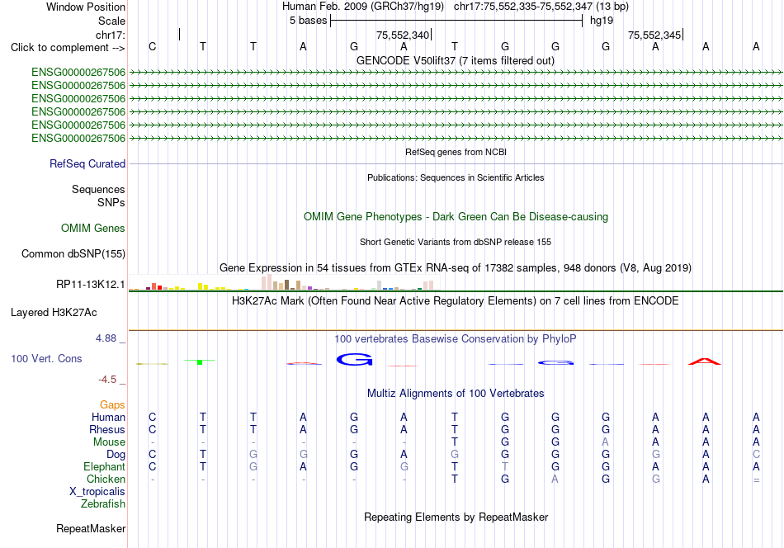The image size is (784, 548).
Task: Click the Publications sequences track title
Action: click(456, 177)
